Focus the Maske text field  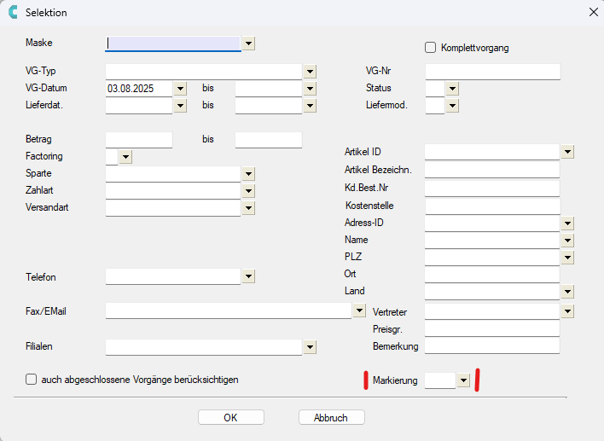coord(173,44)
